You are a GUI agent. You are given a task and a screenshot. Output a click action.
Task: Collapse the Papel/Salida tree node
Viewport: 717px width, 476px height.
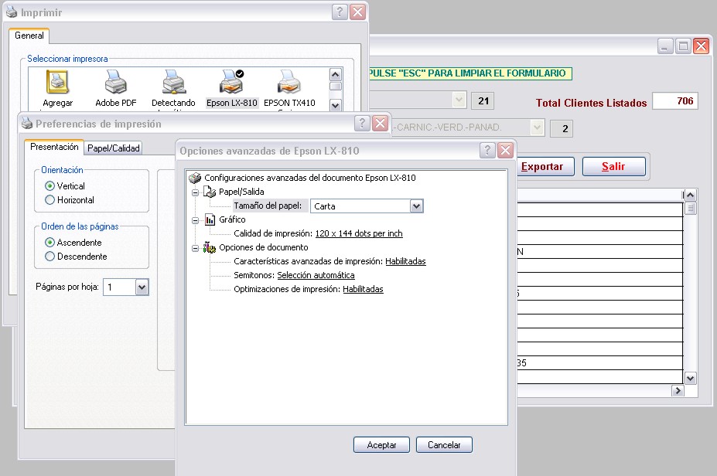195,192
